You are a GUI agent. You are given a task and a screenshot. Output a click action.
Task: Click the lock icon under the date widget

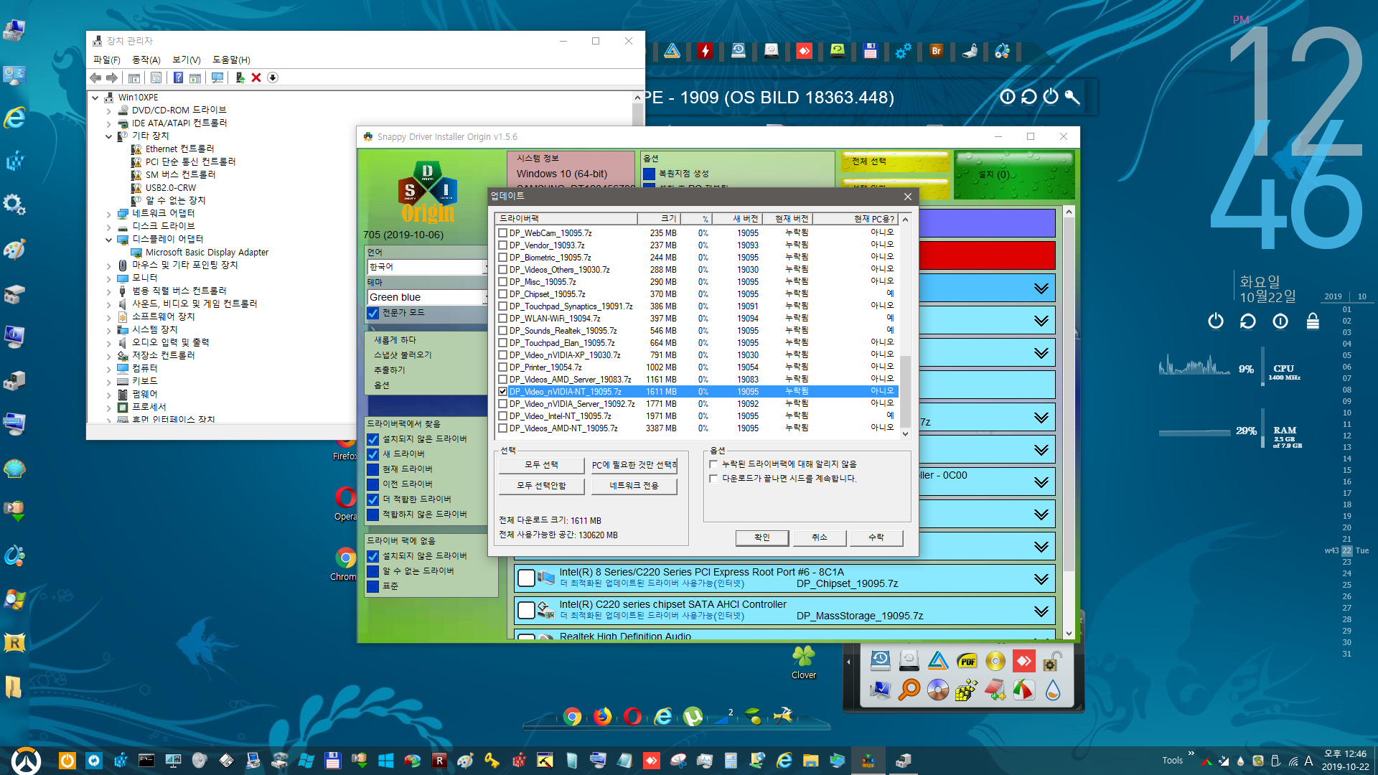click(x=1313, y=321)
